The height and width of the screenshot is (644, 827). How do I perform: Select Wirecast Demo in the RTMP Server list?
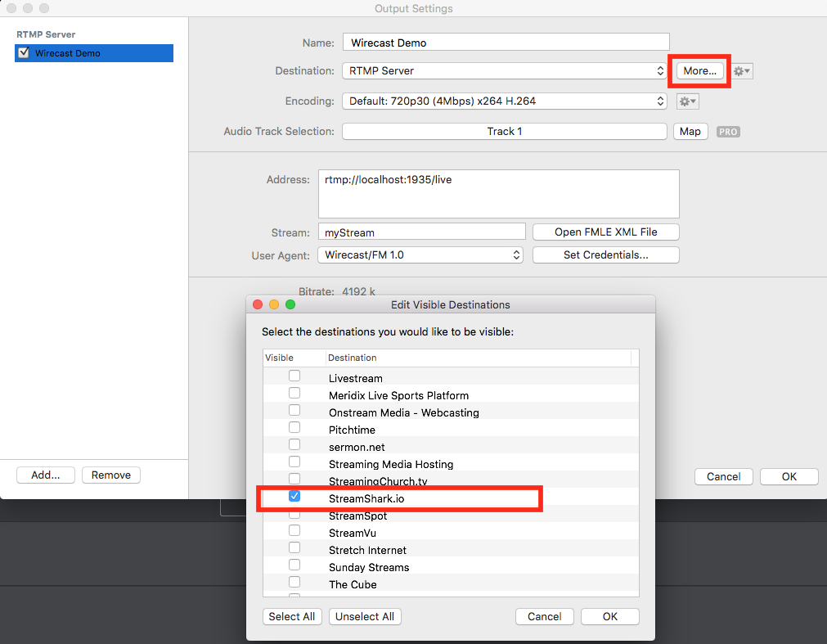[94, 52]
